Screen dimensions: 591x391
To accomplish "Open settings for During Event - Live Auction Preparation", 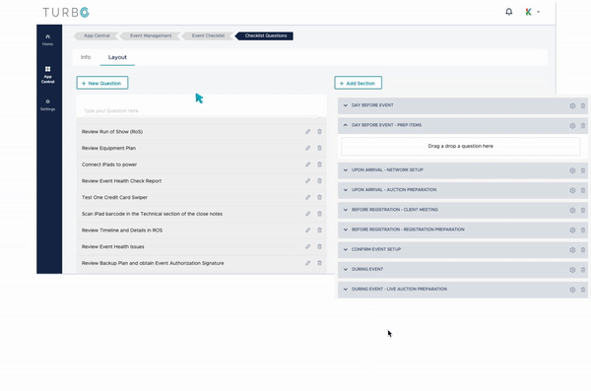I will tap(572, 290).
